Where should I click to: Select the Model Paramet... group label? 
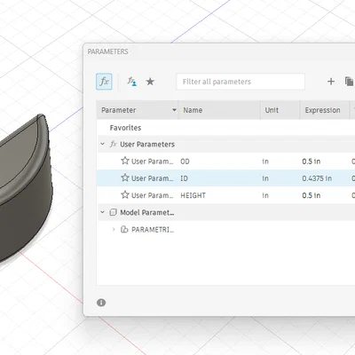pyautogui.click(x=147, y=212)
